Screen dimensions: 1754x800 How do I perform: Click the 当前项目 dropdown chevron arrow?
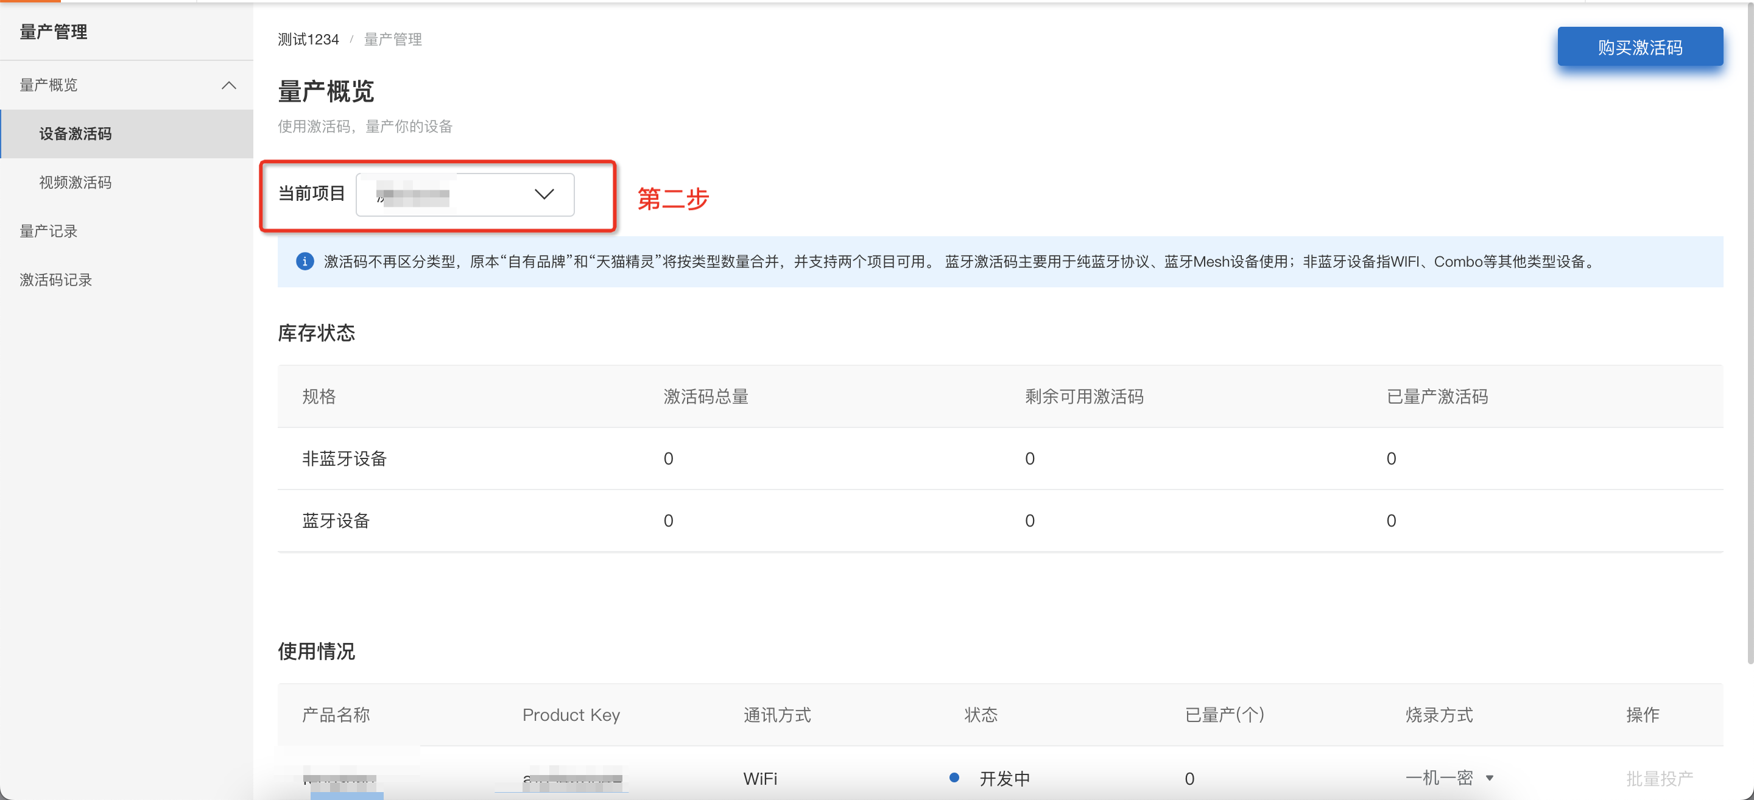click(543, 195)
